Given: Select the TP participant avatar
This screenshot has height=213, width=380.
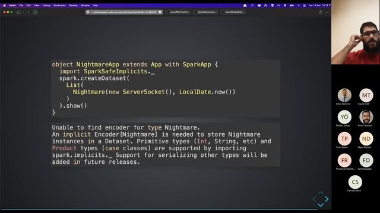Looking at the screenshot, I should point(344,138).
